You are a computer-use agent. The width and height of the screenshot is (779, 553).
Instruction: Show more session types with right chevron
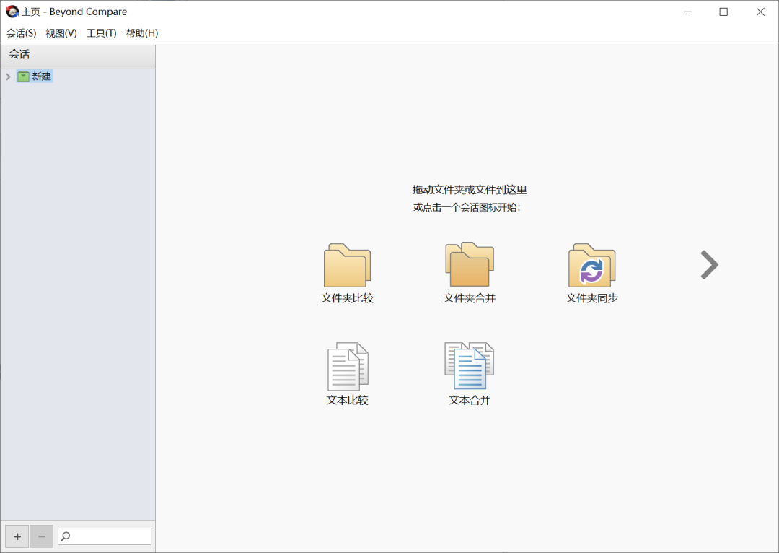(x=709, y=265)
